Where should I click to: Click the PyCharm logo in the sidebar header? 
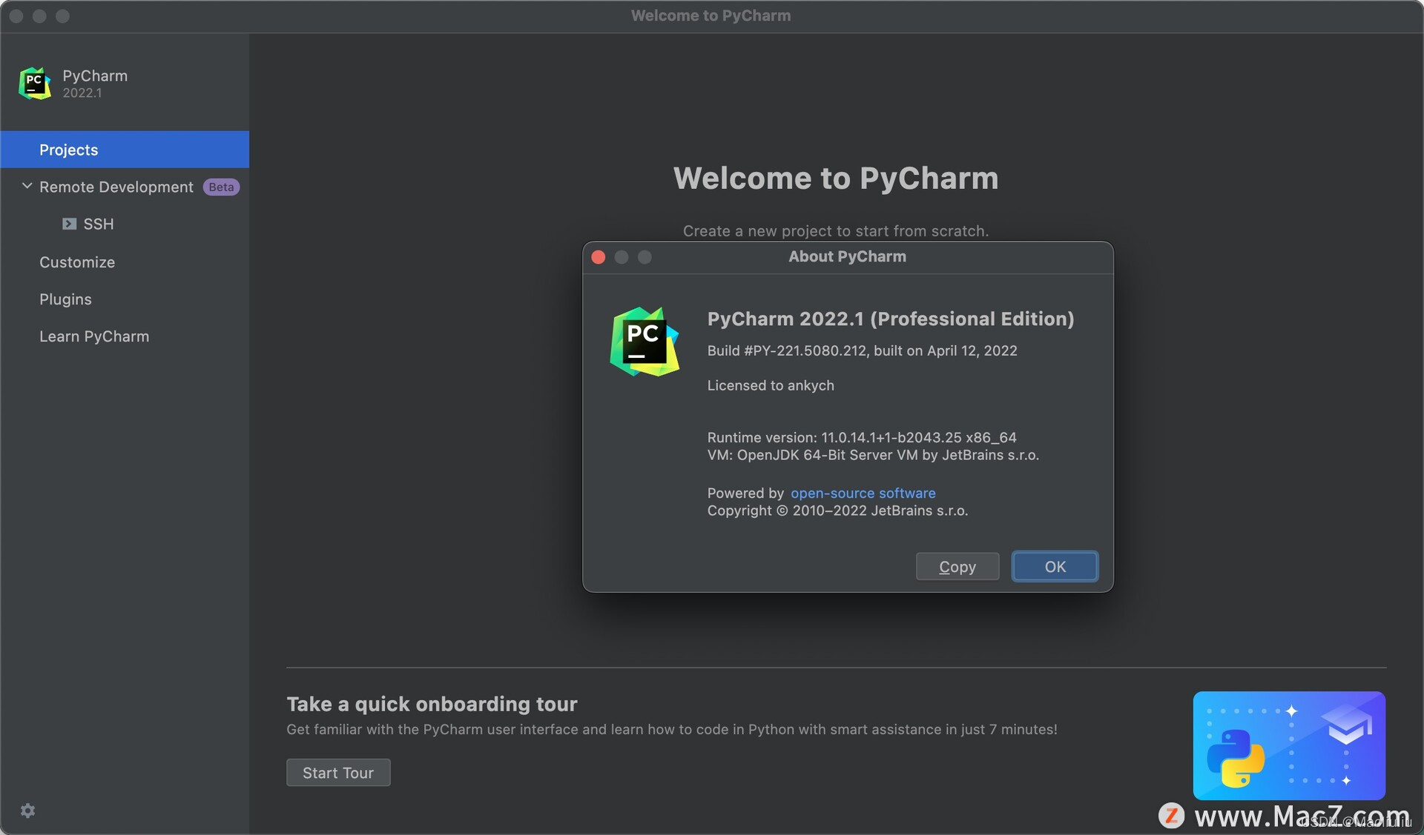coord(34,83)
